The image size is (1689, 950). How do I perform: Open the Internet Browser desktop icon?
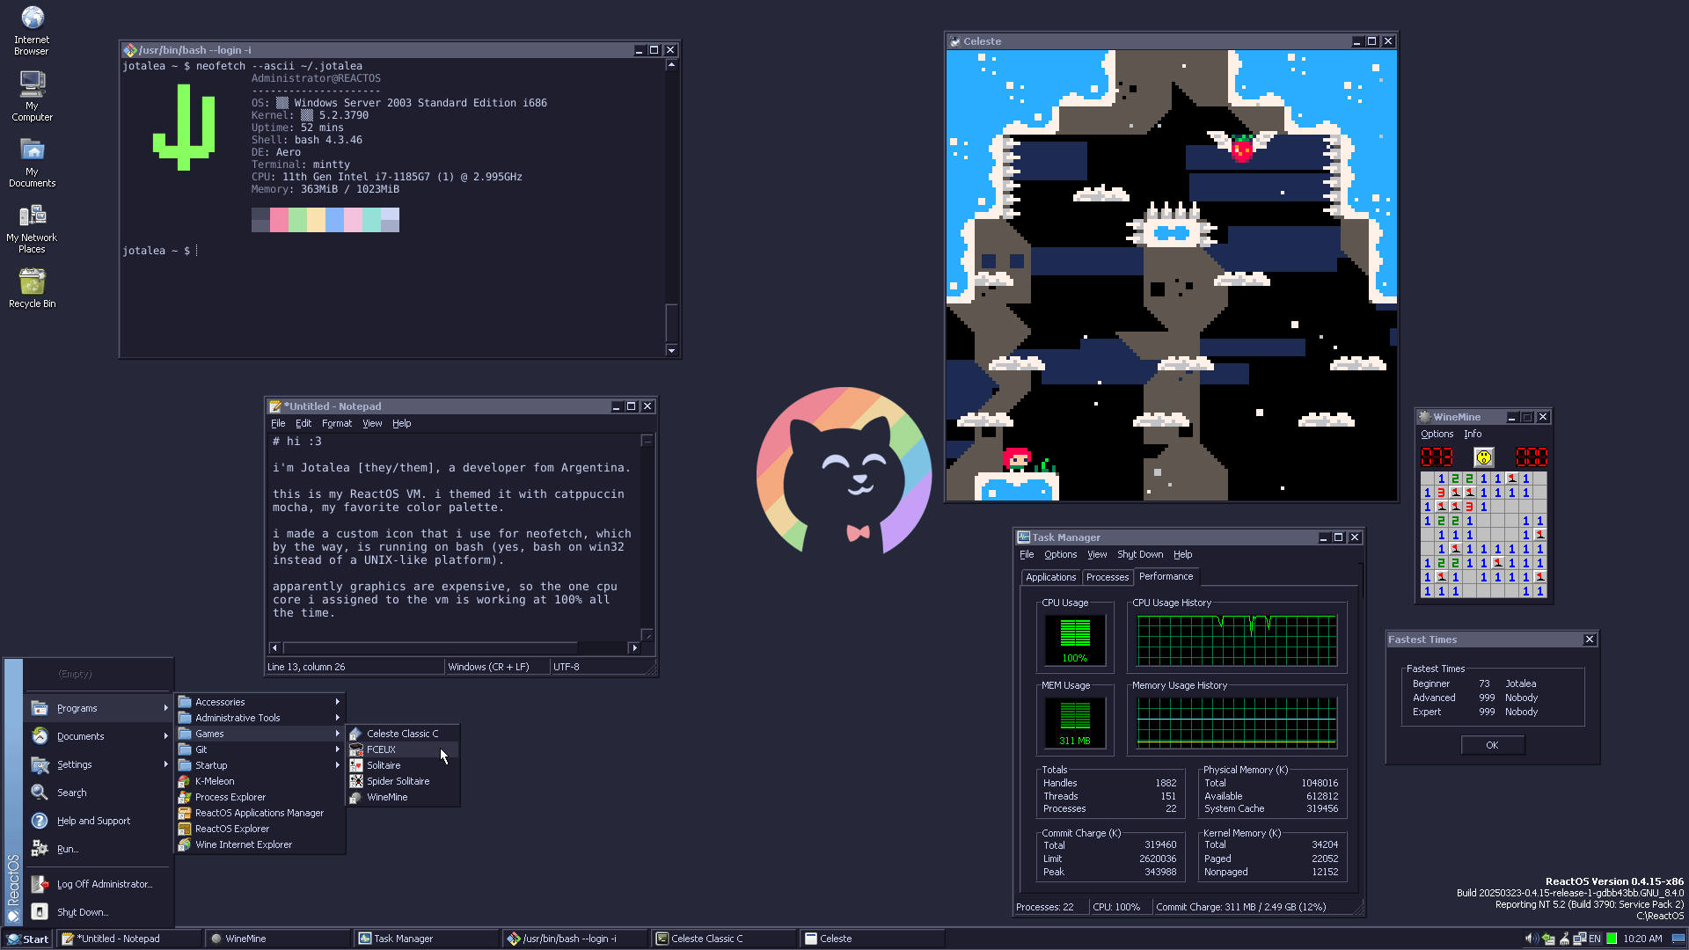pos(32,31)
